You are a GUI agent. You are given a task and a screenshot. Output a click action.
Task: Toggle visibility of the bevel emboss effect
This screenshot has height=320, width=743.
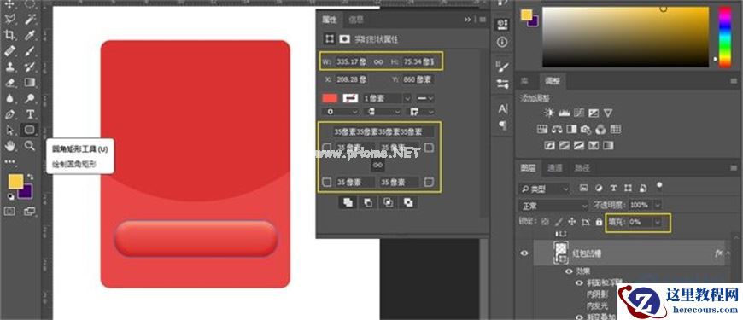(579, 282)
